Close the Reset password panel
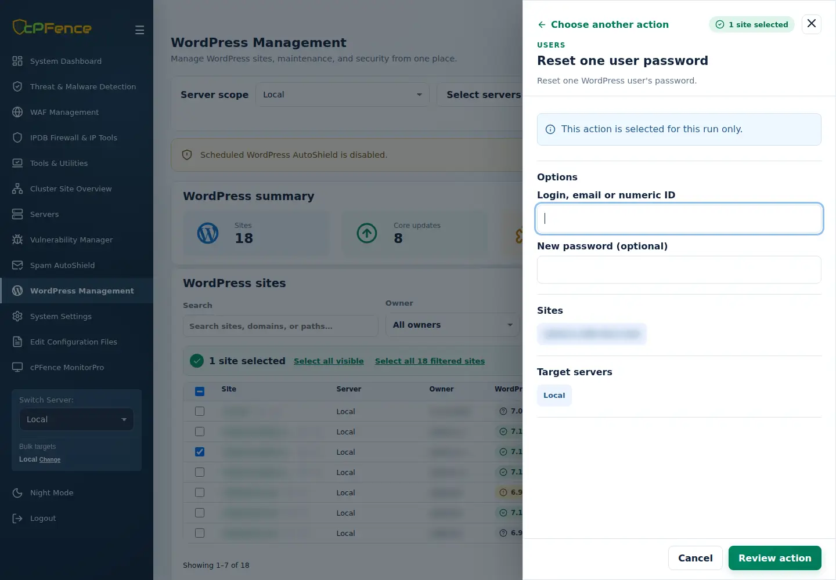 (812, 24)
